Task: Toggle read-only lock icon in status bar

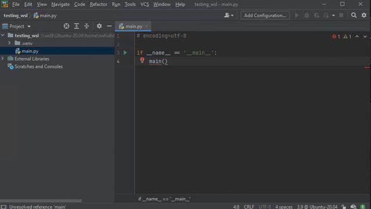Action: pos(344,207)
